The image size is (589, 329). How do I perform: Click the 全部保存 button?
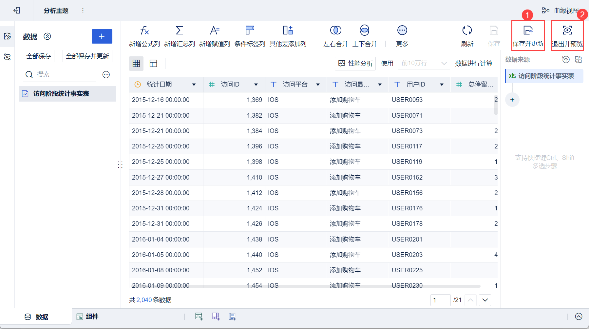click(39, 56)
